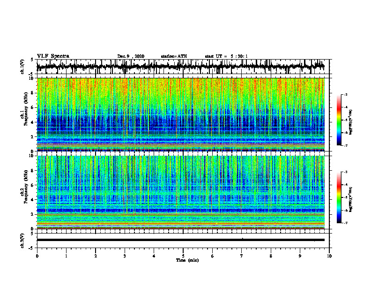Click time-axis tick label "9"
Image resolution: width=371 pixels, height=287 pixels.
click(x=300, y=256)
